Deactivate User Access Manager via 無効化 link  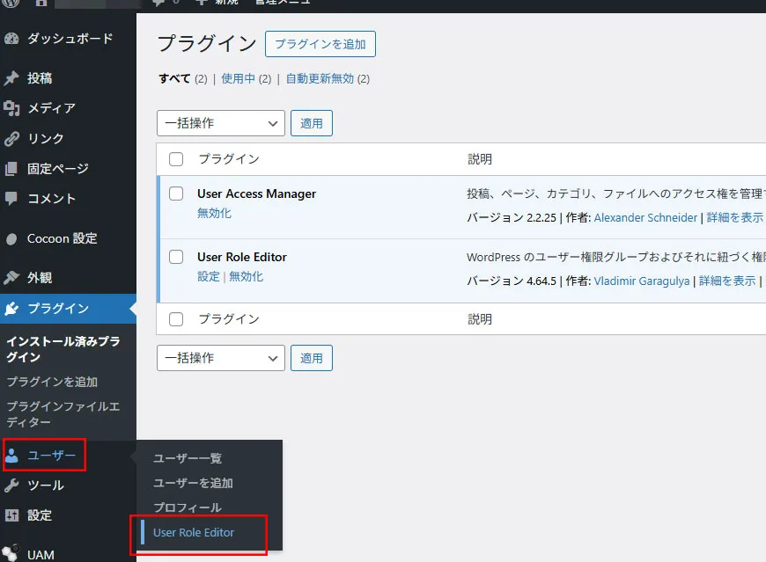click(214, 213)
